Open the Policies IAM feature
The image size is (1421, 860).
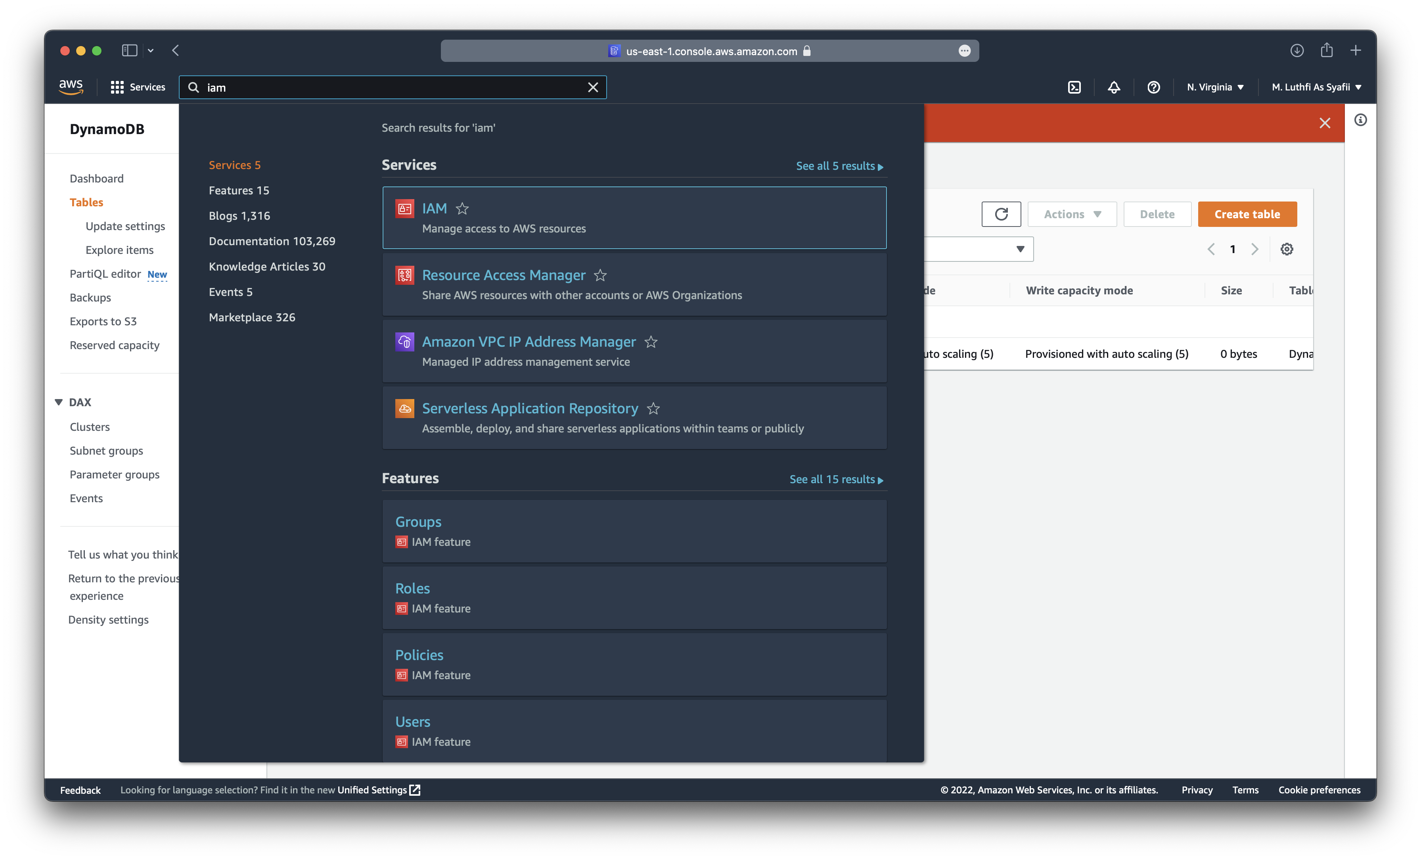(634, 664)
